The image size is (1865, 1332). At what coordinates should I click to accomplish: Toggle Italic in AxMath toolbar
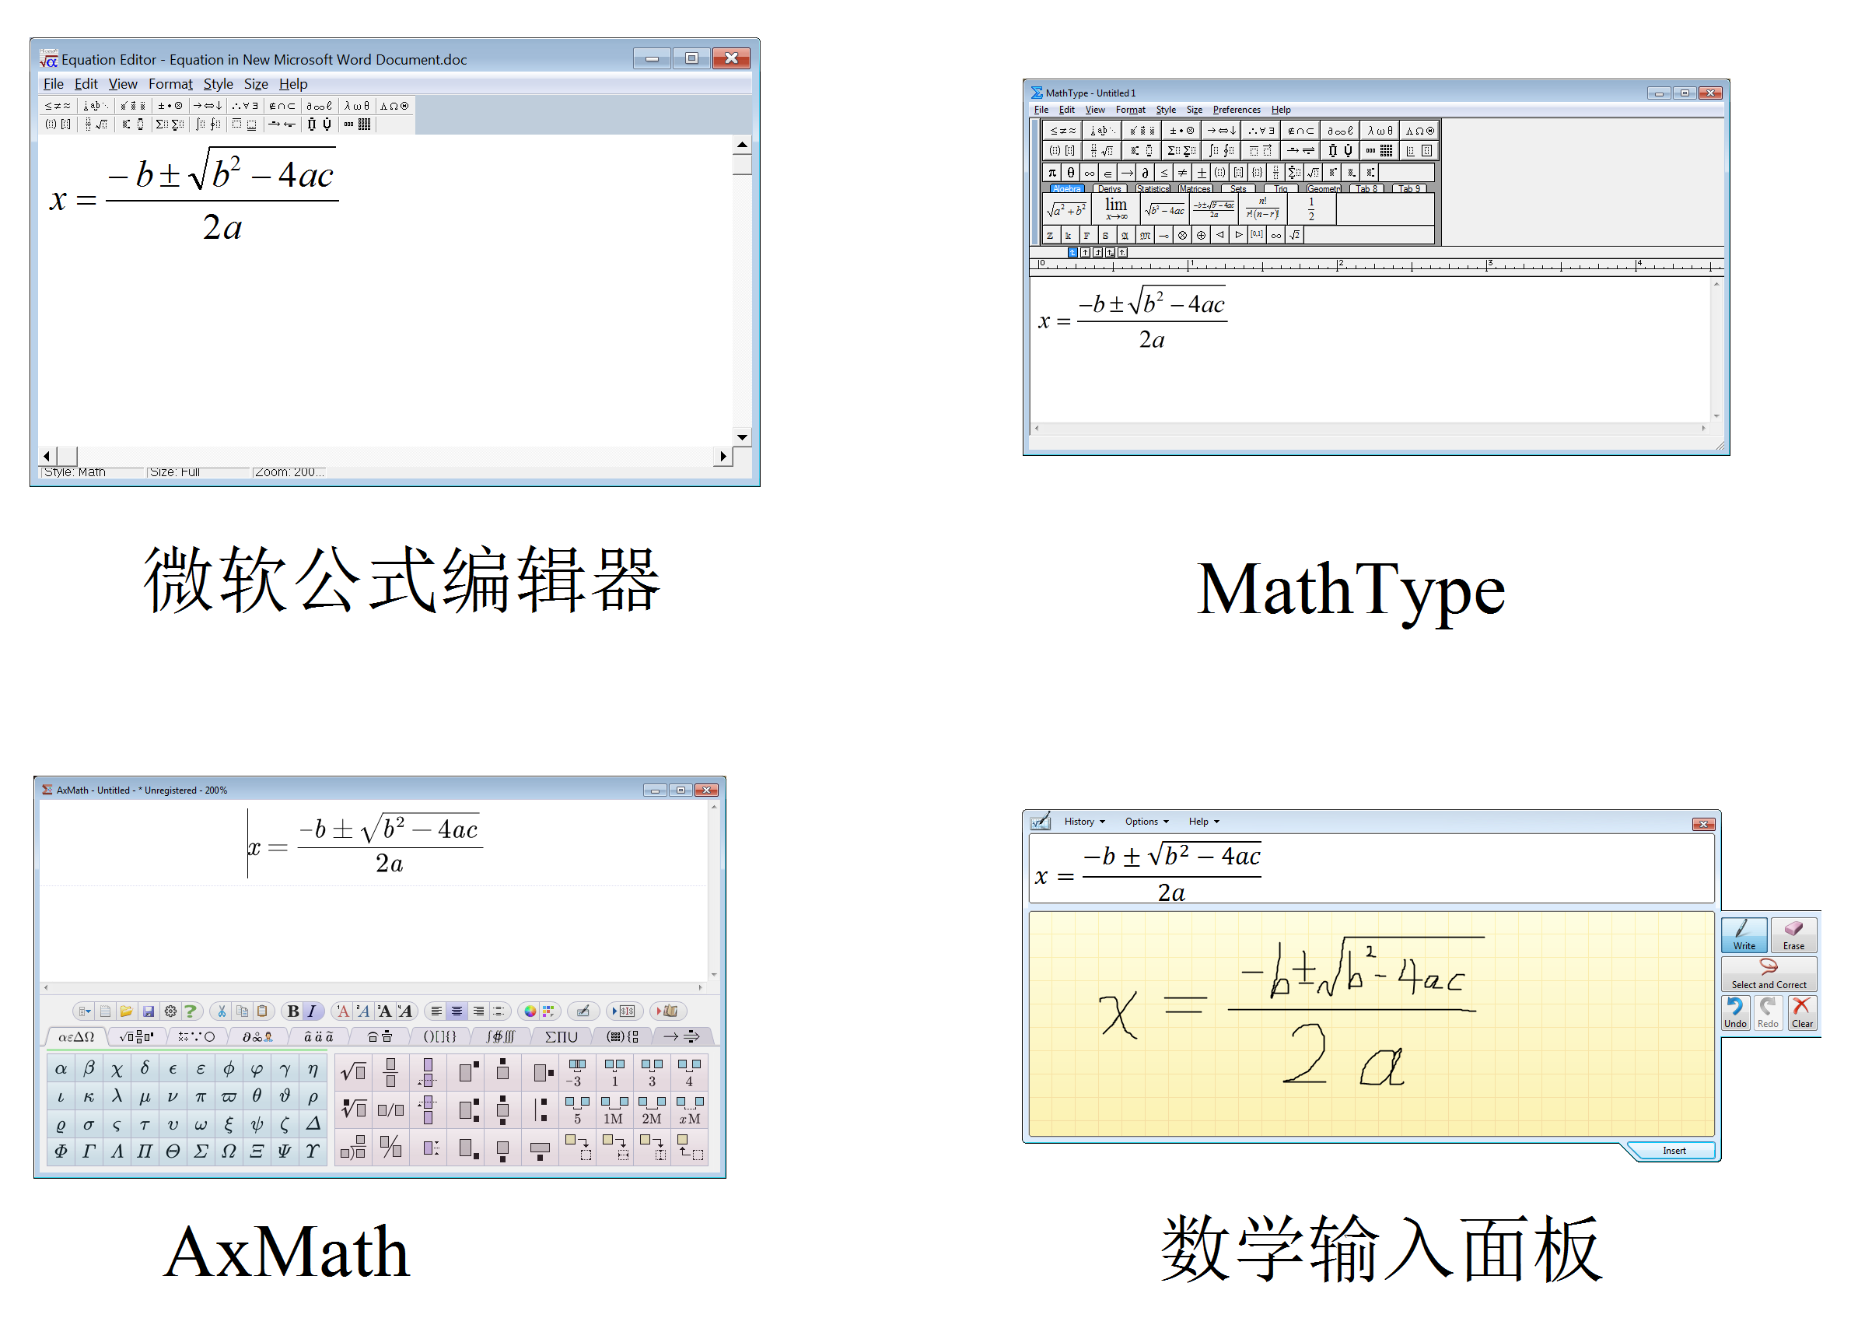coord(313,1011)
